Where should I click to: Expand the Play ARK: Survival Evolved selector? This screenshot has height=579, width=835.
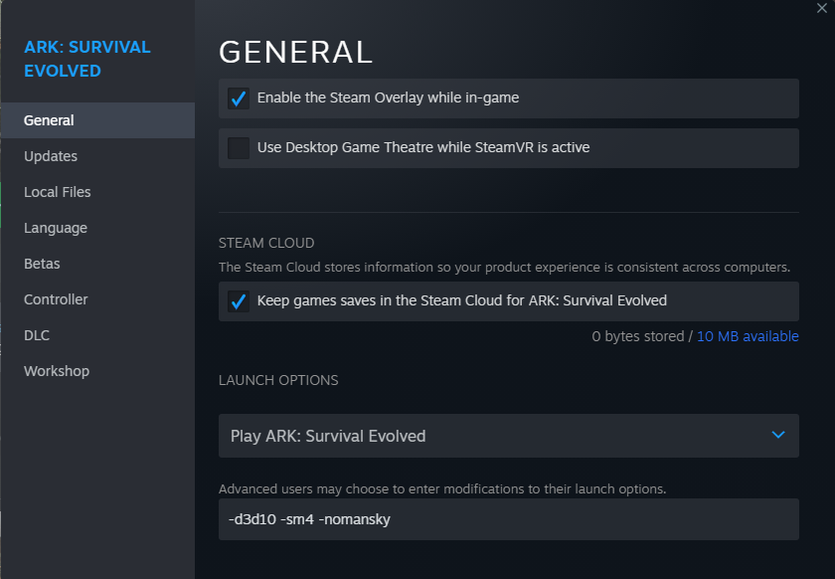coord(508,436)
